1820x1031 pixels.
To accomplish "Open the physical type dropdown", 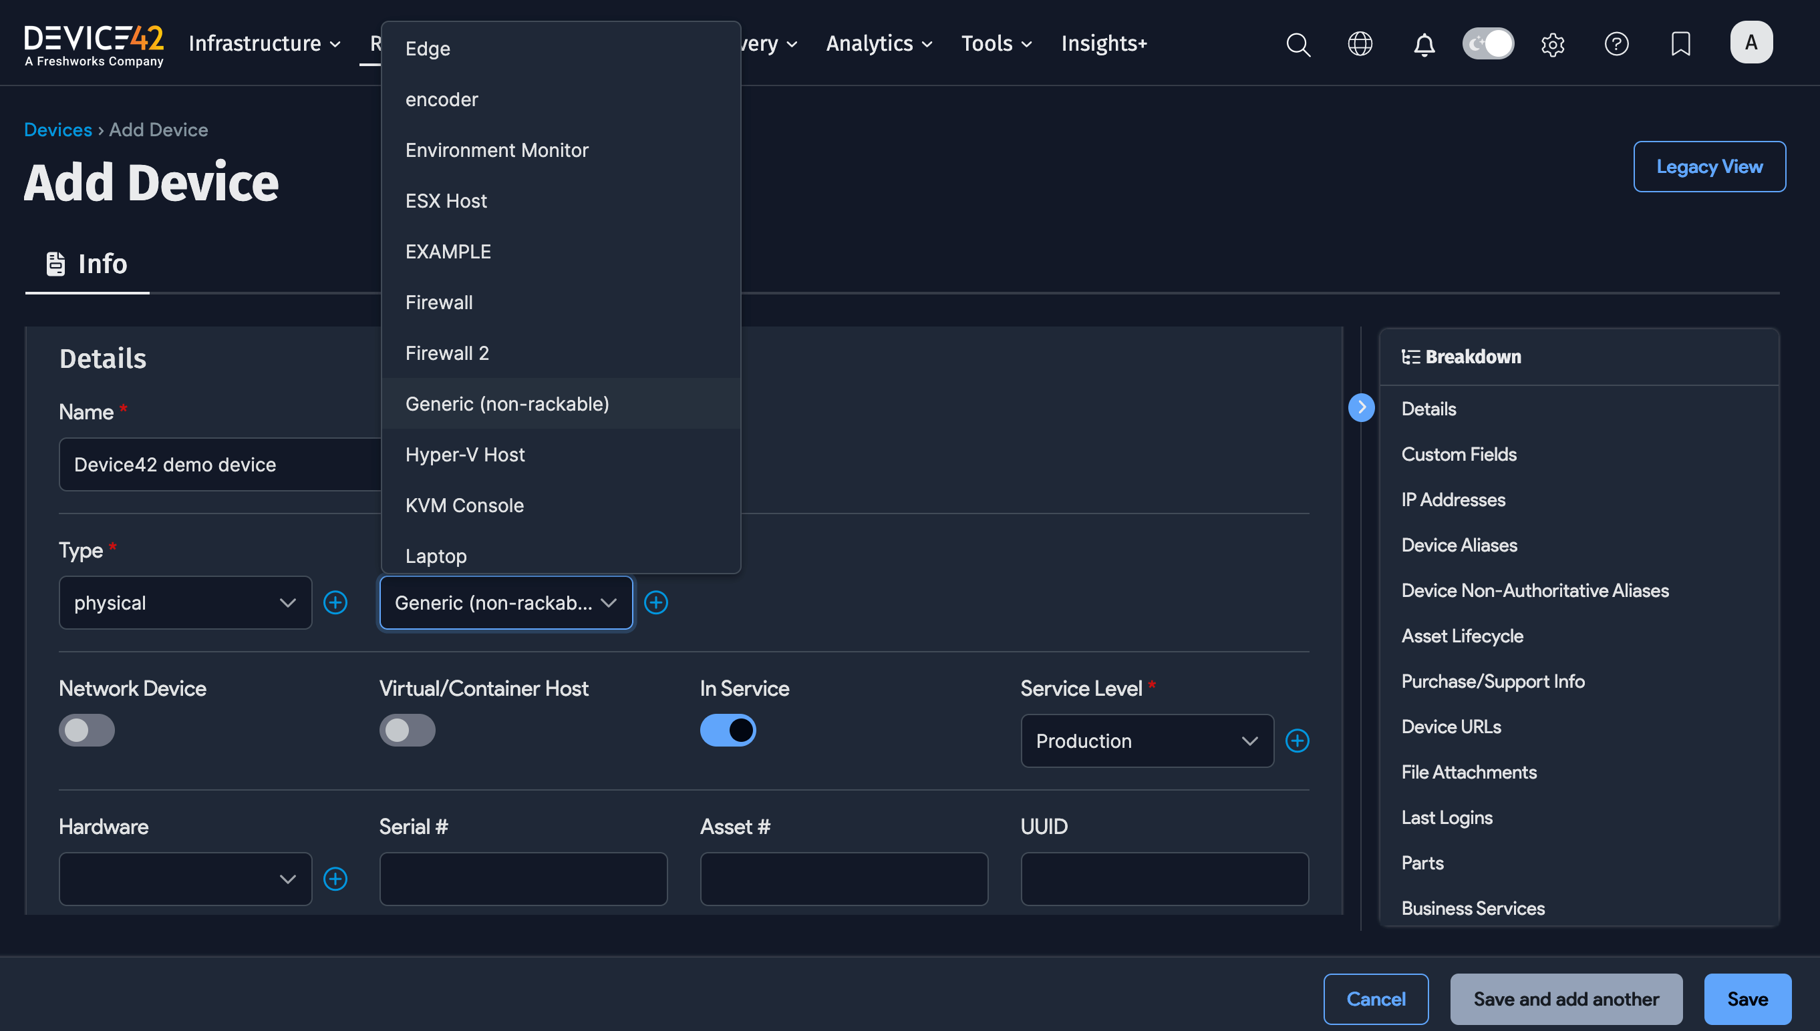I will coord(185,602).
